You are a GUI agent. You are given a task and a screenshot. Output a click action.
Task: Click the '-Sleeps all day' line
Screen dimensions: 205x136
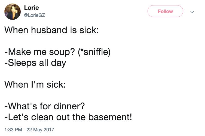click(x=35, y=63)
